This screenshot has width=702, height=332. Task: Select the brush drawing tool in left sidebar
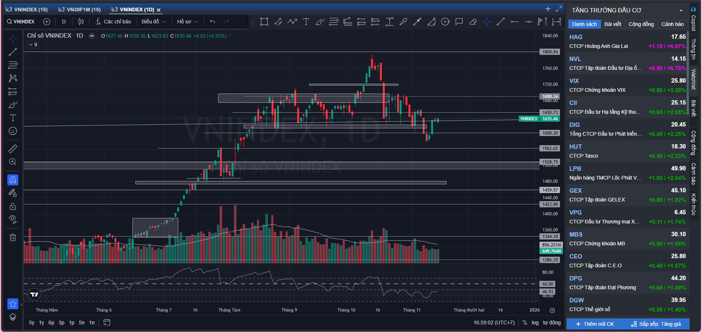pyautogui.click(x=13, y=105)
